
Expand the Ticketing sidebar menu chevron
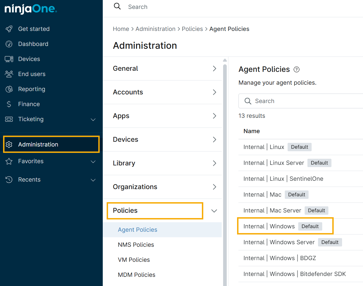click(93, 119)
